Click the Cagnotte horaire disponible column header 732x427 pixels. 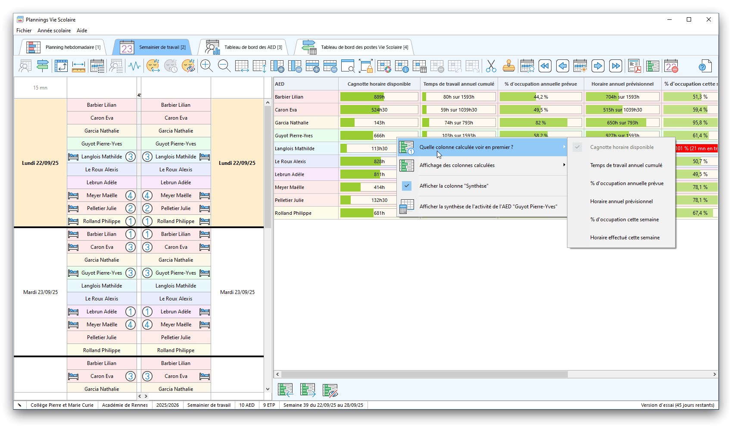tap(379, 84)
